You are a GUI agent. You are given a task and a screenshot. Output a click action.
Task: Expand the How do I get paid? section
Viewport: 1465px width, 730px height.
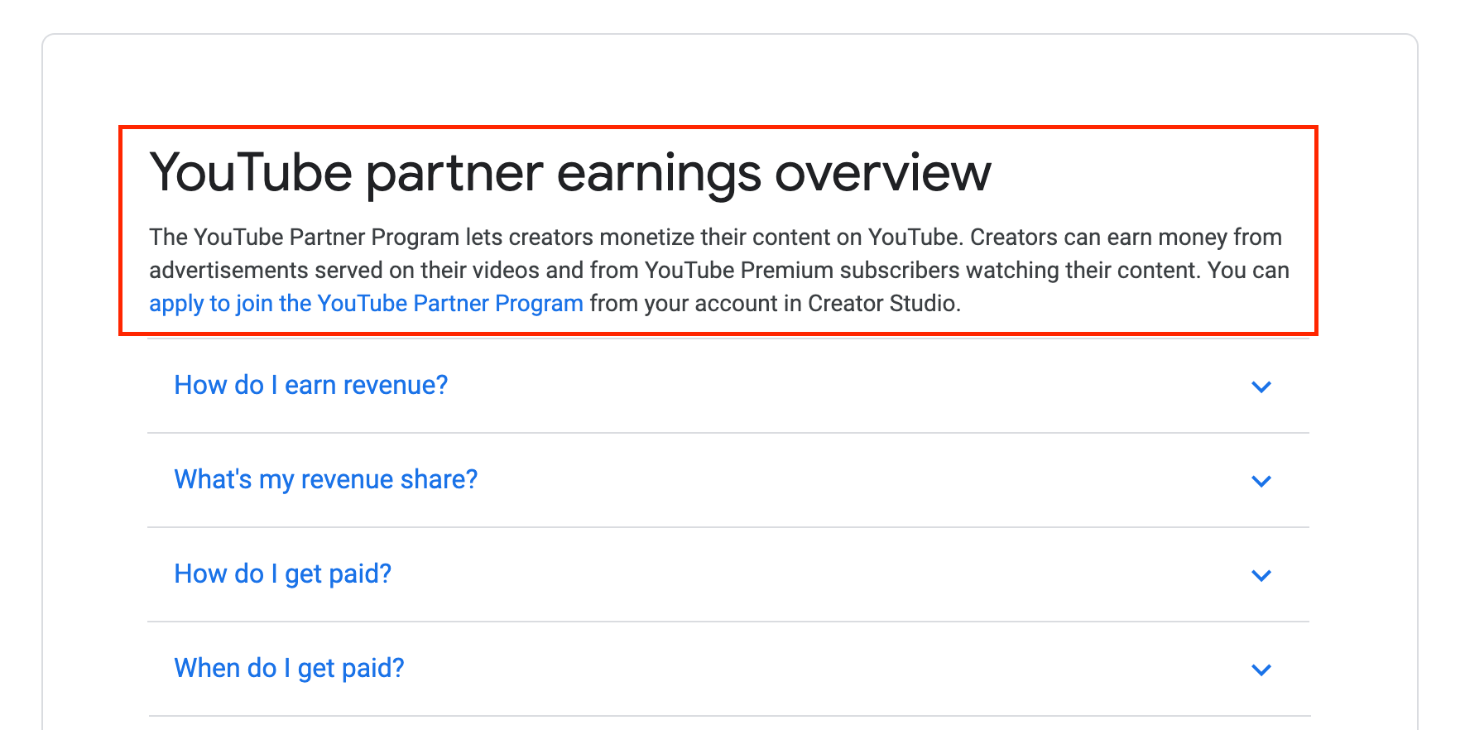728,574
